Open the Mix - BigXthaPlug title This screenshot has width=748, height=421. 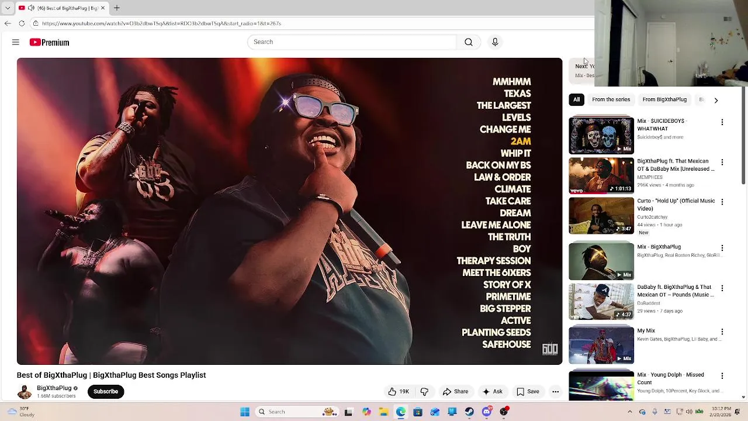pos(659,247)
